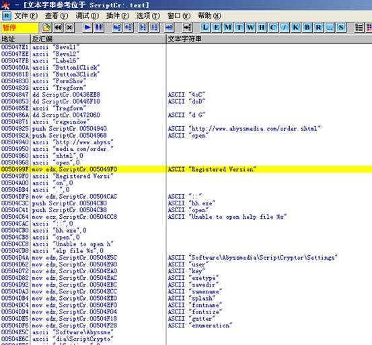Sort by 文本字符串 column header

tap(269, 39)
